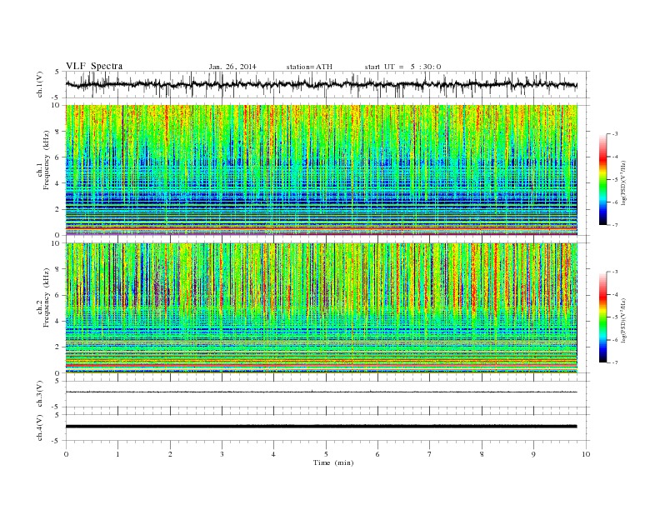Click the "1" tick label on the time axis
The height and width of the screenshot is (510, 660).
[x=117, y=454]
